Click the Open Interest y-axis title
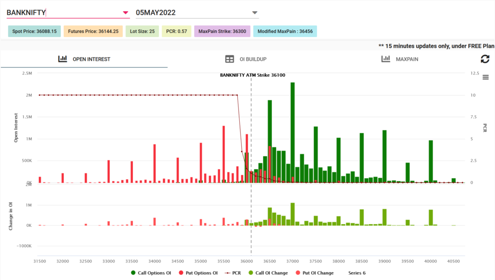 tap(16, 128)
